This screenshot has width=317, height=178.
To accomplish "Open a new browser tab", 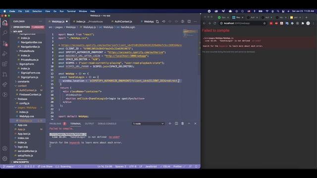I will point(306,17).
